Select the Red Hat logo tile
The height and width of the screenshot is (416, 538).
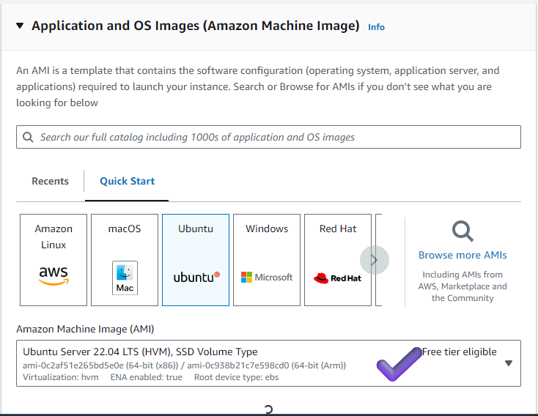point(338,278)
